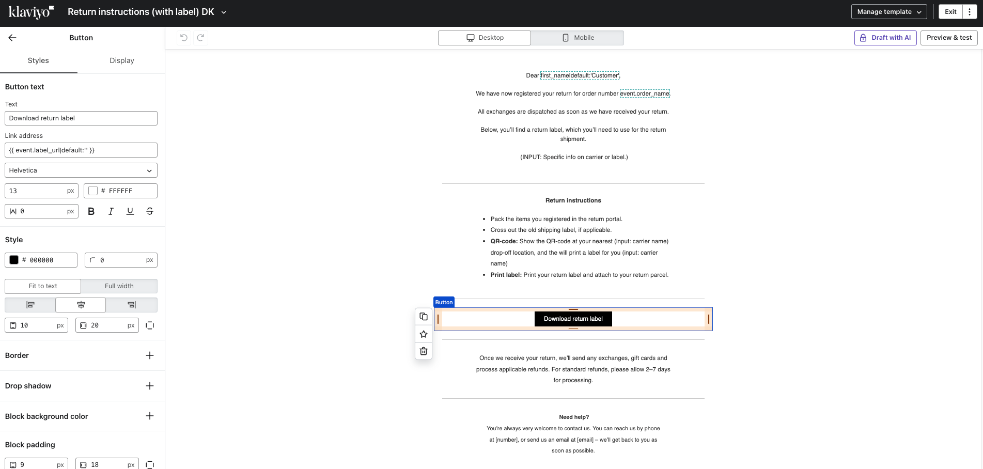Edit the Link address field
Image resolution: width=983 pixels, height=469 pixels.
[x=81, y=150]
